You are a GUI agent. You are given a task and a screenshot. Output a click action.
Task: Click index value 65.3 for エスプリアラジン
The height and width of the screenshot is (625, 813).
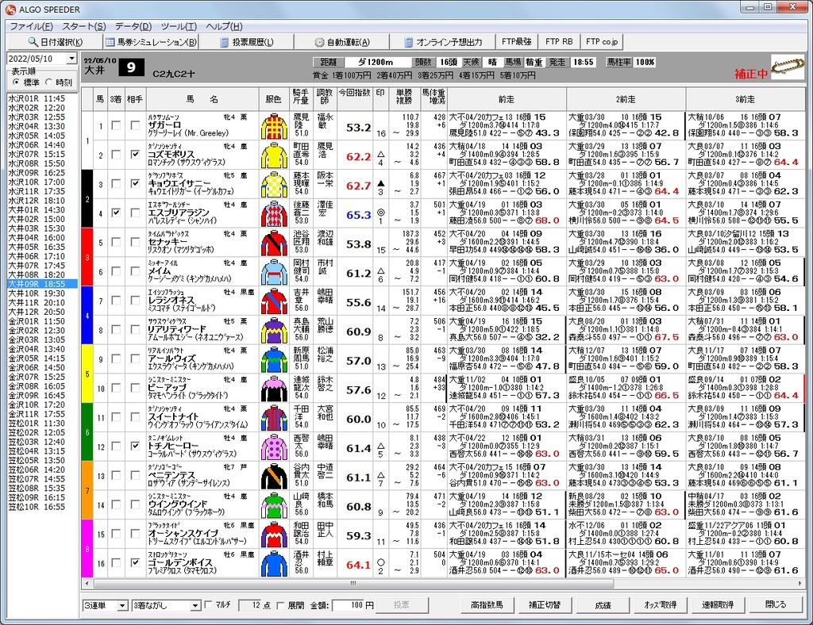358,215
